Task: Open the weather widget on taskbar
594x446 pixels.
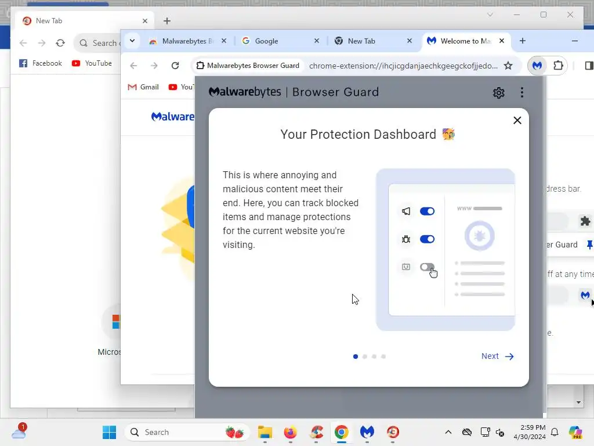Action: (x=19, y=431)
